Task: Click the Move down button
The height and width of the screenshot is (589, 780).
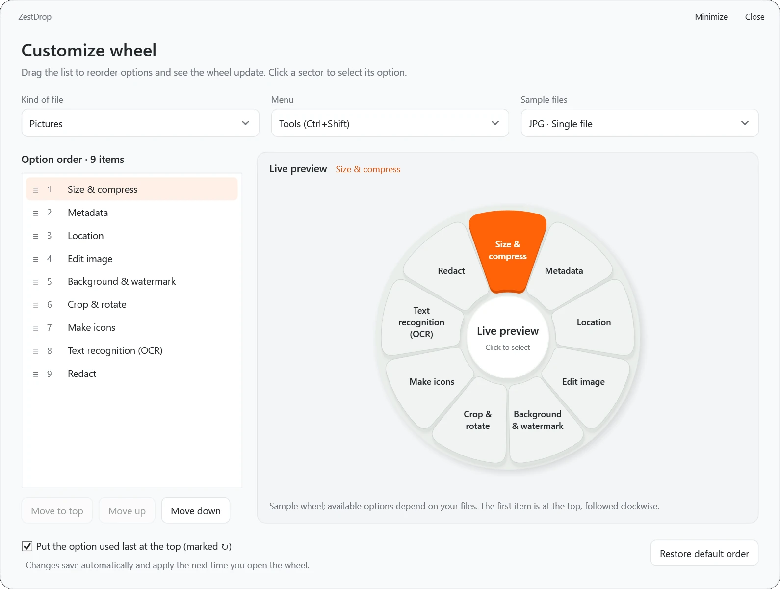Action: [196, 511]
